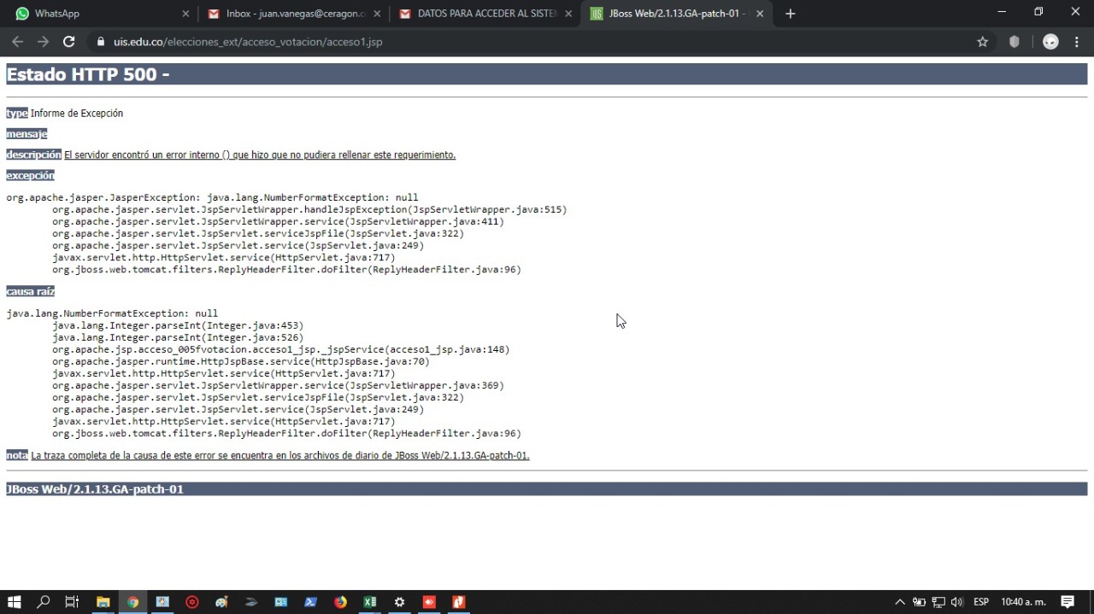1094x614 pixels.
Task: Bookmark this page with the star icon
Action: pyautogui.click(x=982, y=42)
